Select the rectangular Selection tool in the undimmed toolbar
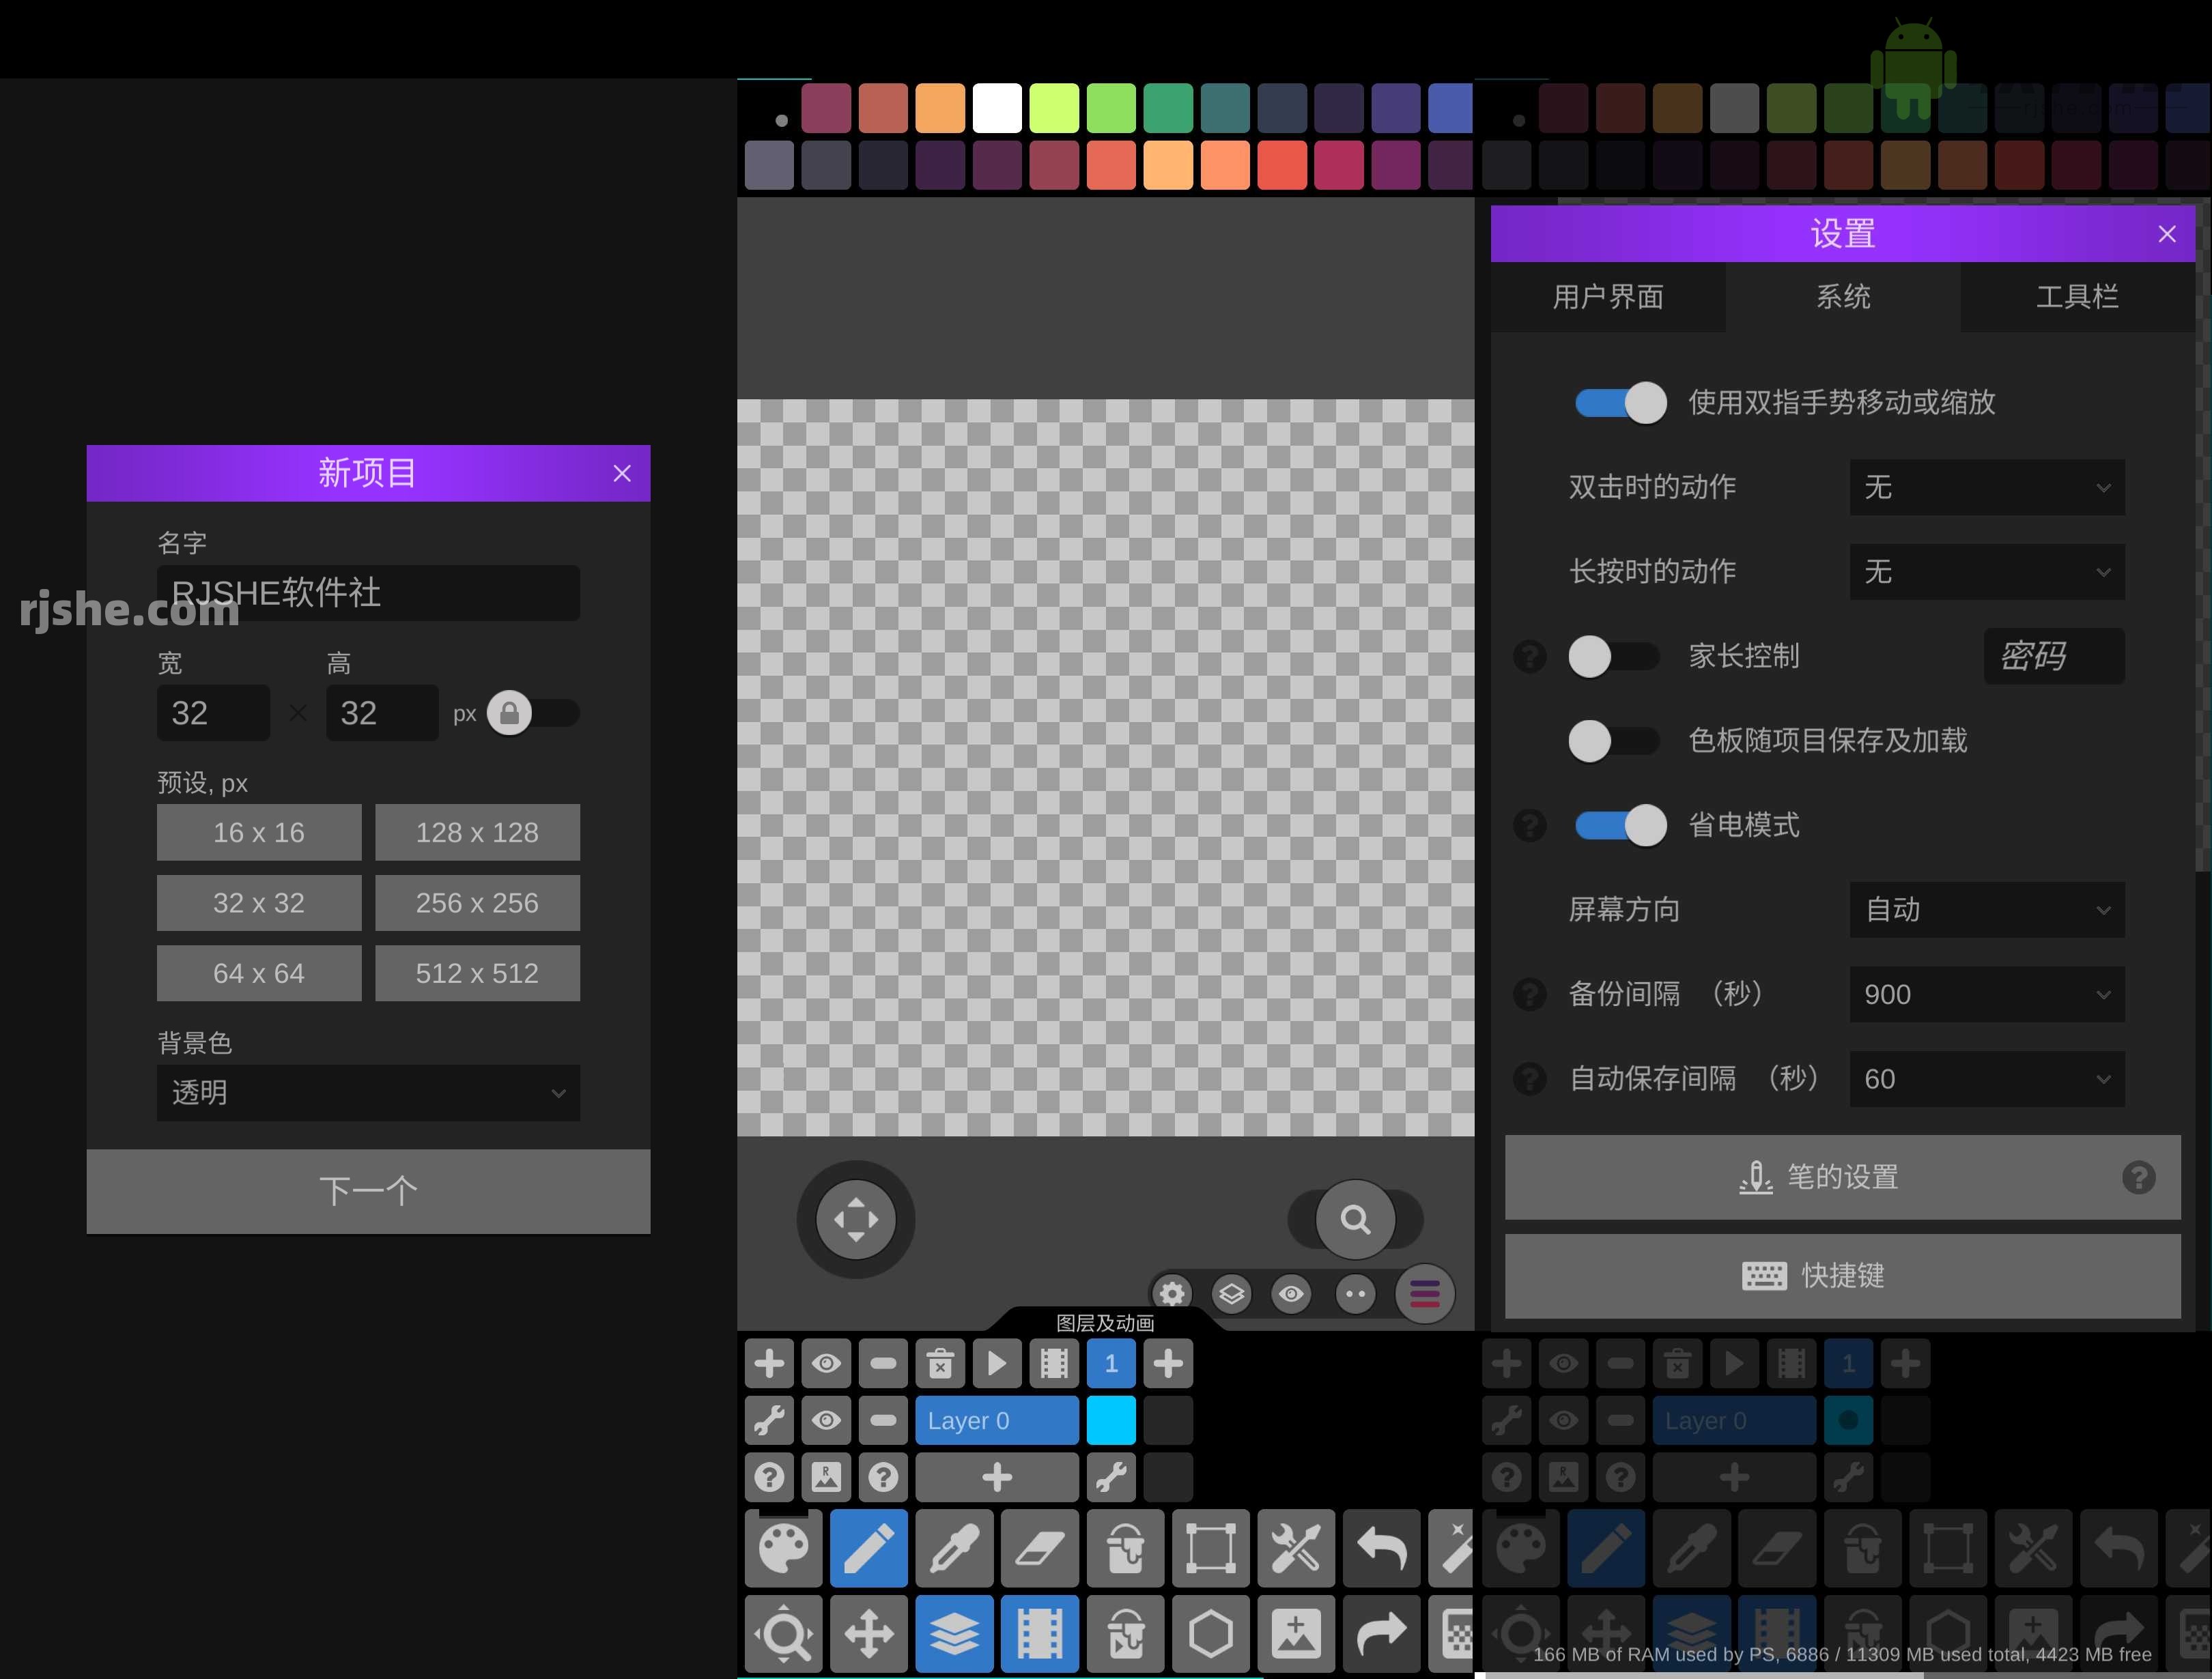This screenshot has width=2212, height=1679. (1210, 1549)
